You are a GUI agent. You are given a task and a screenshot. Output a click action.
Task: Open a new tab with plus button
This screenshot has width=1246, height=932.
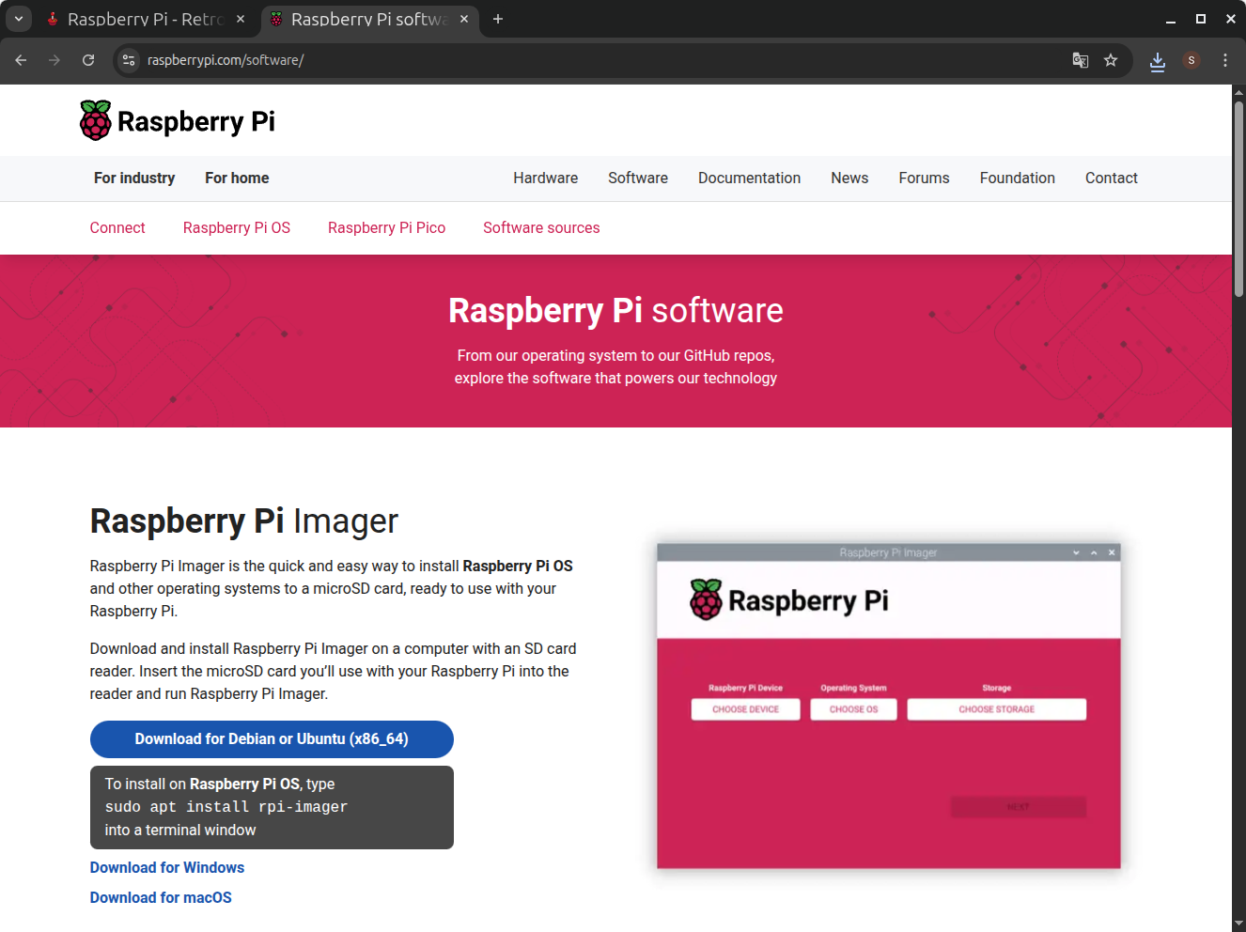[498, 19]
